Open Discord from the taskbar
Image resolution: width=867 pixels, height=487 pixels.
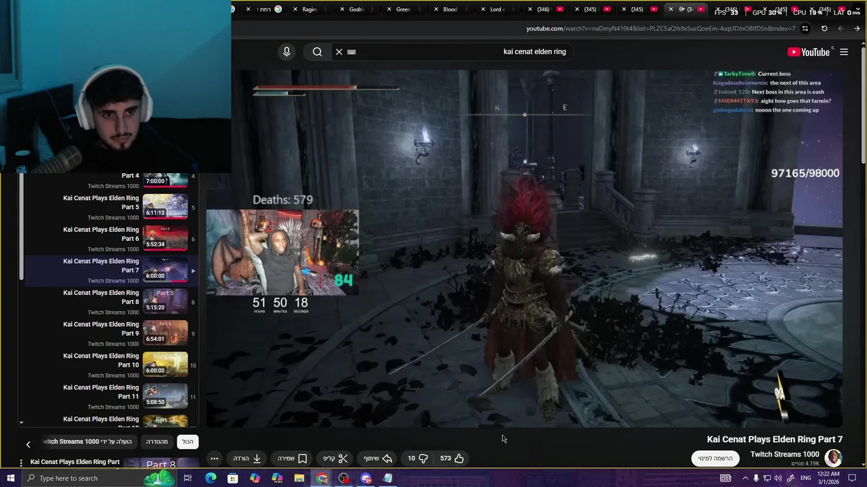pyautogui.click(x=366, y=478)
